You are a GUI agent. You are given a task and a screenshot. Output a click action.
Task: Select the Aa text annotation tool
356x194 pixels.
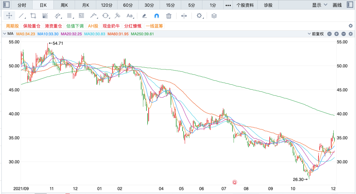click(x=130, y=16)
